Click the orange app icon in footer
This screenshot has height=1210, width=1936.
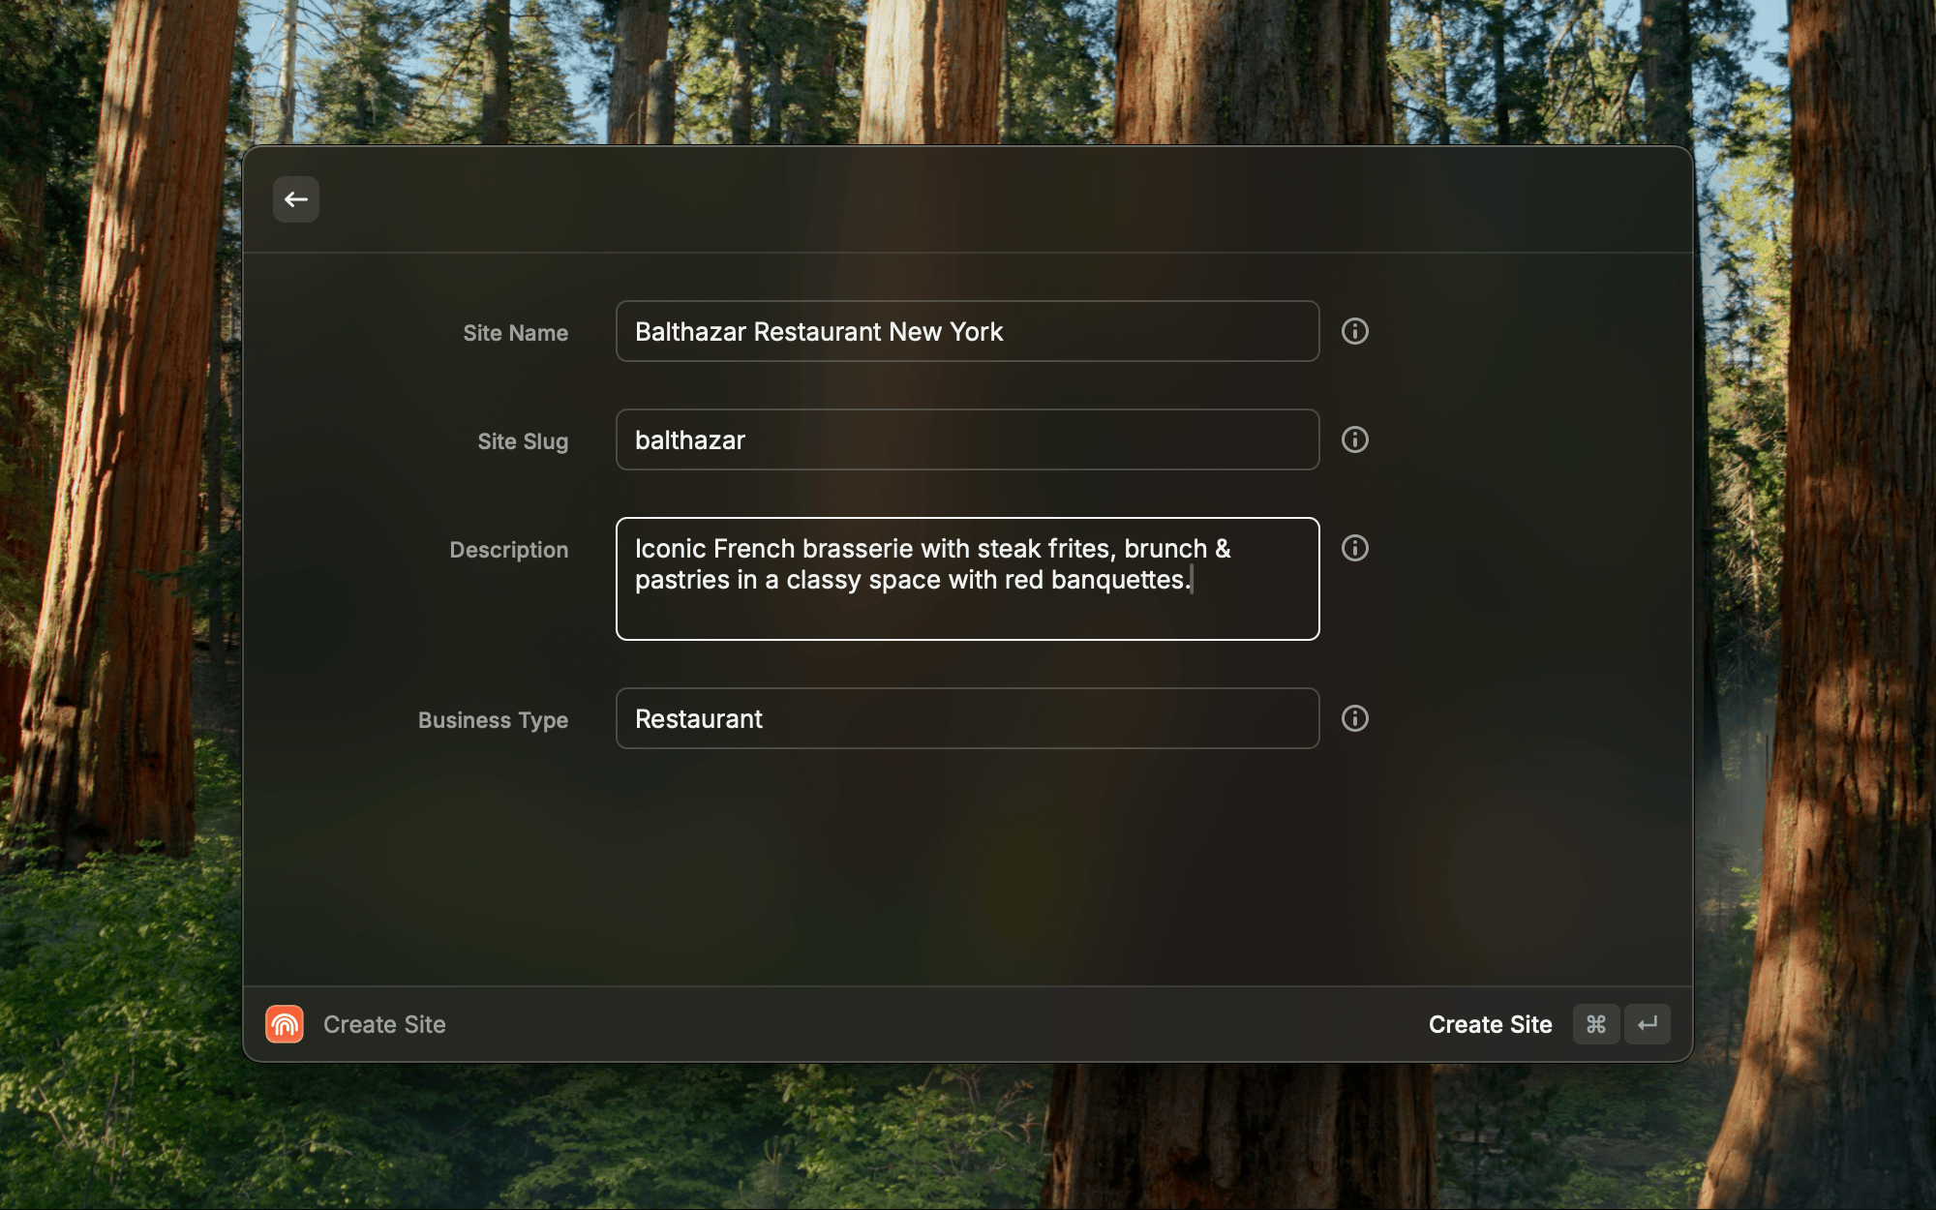click(x=285, y=1024)
